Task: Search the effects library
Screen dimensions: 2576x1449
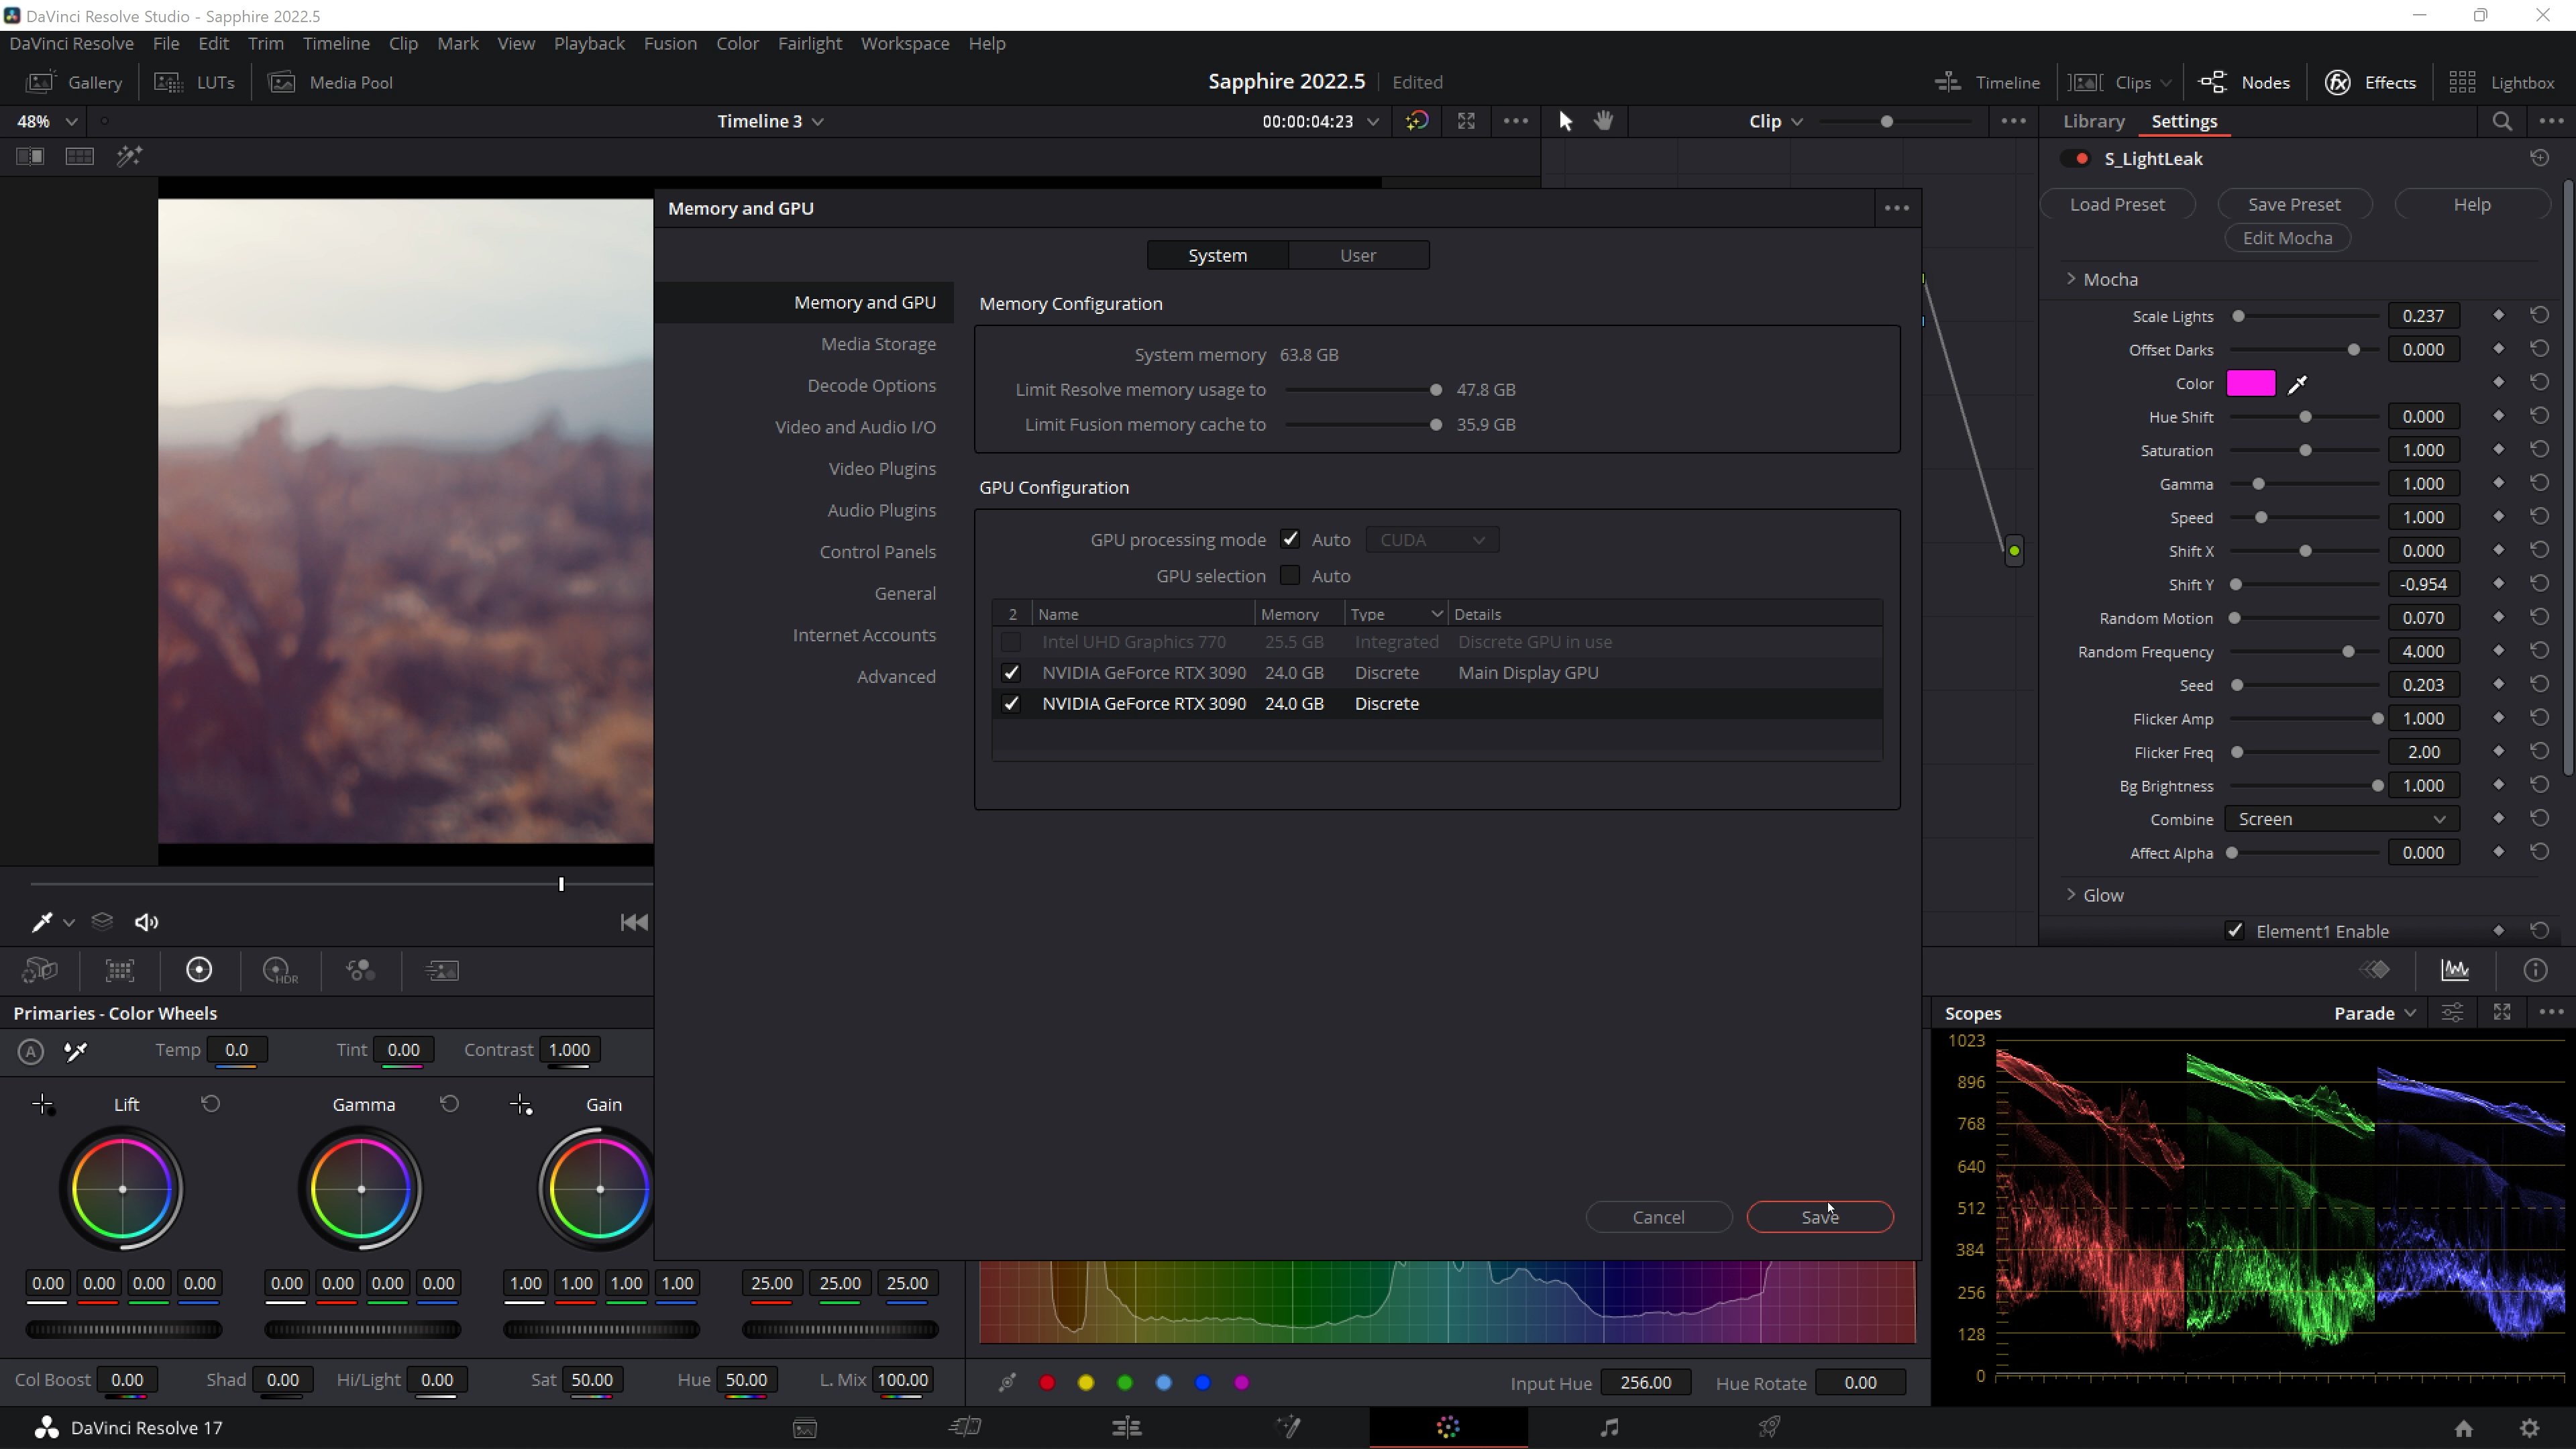Action: [x=2502, y=121]
